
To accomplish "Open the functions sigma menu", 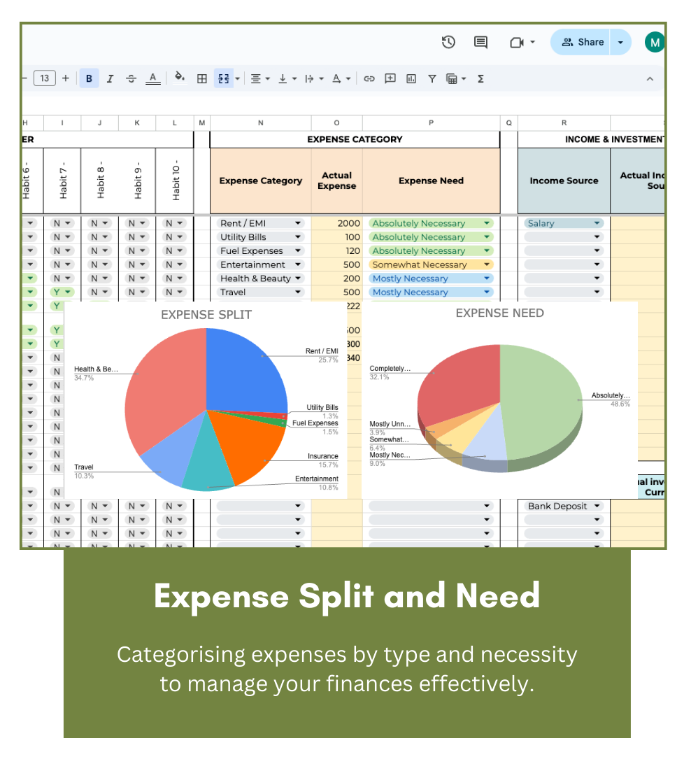I will click(x=480, y=79).
